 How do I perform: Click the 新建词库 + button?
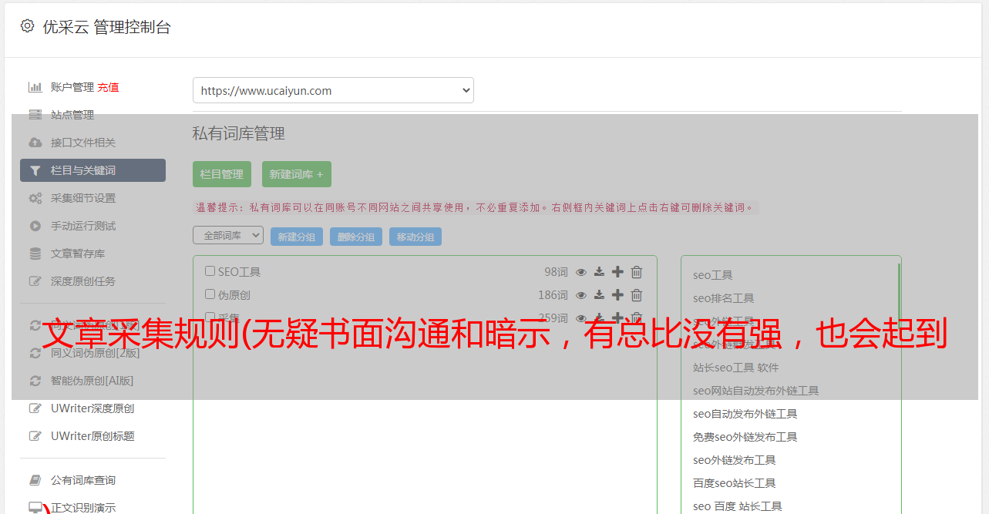coord(296,174)
